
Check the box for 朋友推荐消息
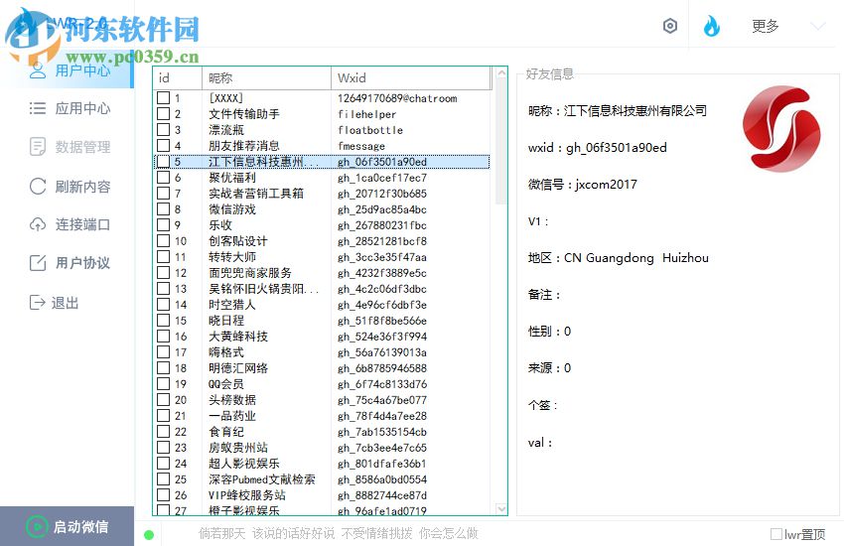point(163,146)
